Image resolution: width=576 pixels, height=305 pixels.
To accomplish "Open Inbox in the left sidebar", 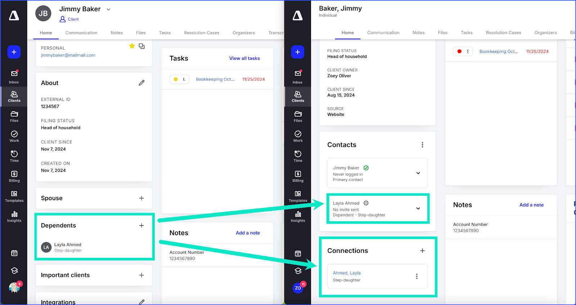I will tap(14, 77).
